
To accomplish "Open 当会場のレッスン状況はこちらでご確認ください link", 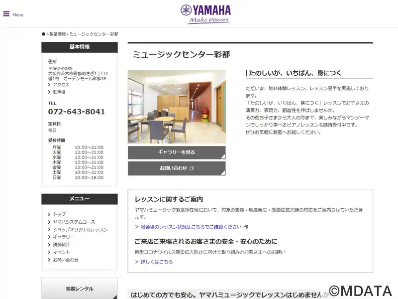I will pyautogui.click(x=191, y=227).
